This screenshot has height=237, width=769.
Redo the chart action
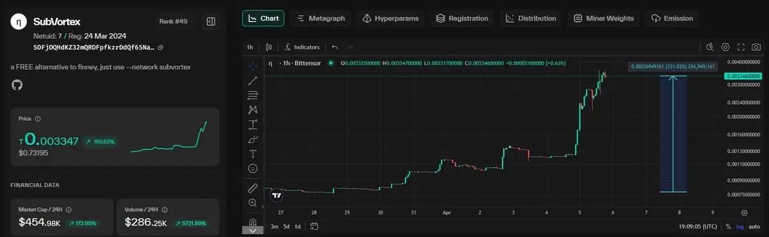pyautogui.click(x=350, y=47)
